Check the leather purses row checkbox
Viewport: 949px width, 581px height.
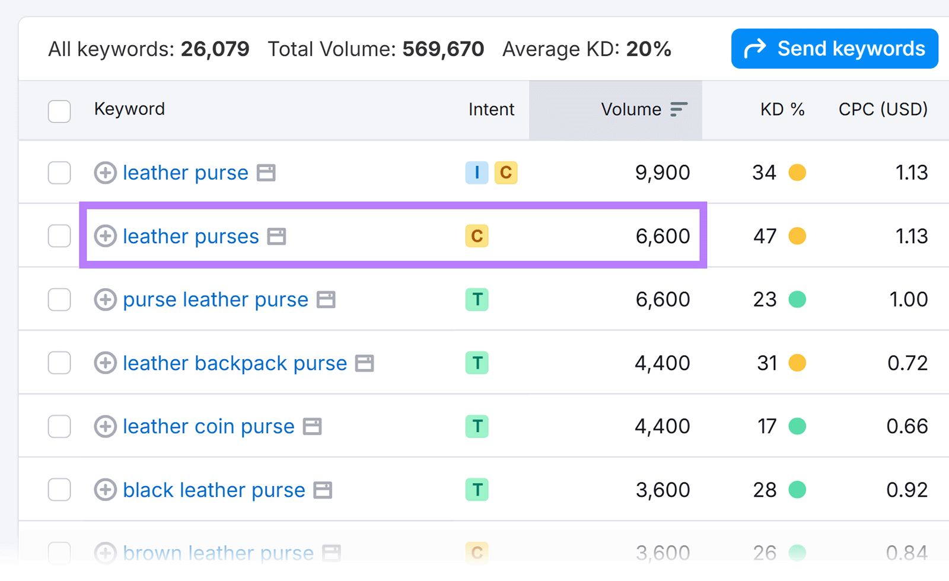click(x=59, y=236)
